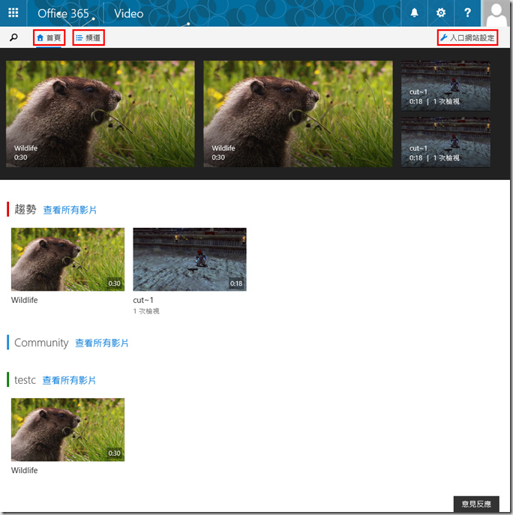Click 查看所有影片 next to 趨勢
This screenshot has height=515, width=513.
coord(70,210)
